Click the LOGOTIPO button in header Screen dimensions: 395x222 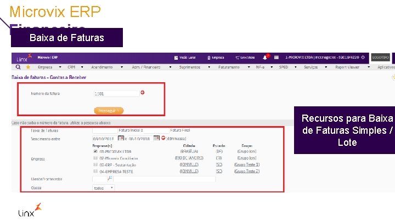(x=381, y=58)
